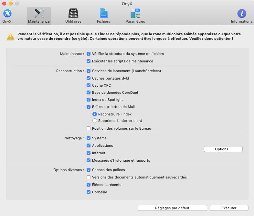Open the Informations icon
Viewport: 254px width, 216px height.
242,14
